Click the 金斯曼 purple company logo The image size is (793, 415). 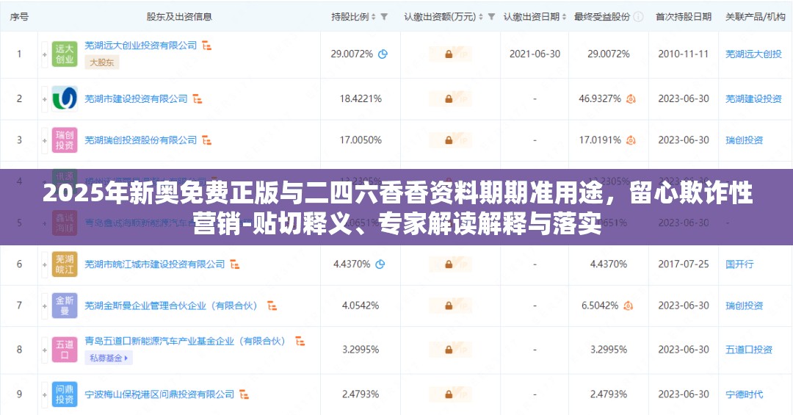65,306
